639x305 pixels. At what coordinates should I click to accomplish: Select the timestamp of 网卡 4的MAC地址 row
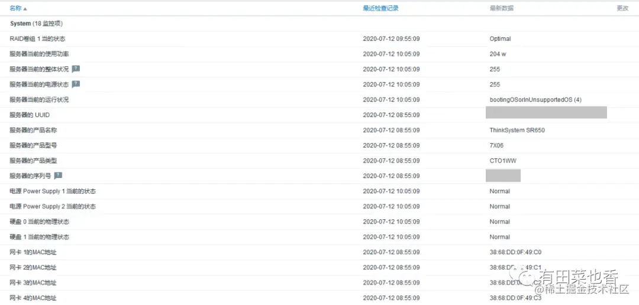click(391, 298)
